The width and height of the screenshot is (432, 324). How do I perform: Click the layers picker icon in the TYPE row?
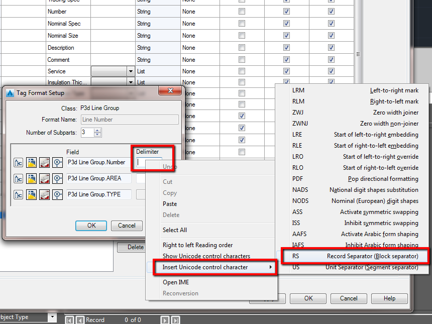click(x=31, y=194)
